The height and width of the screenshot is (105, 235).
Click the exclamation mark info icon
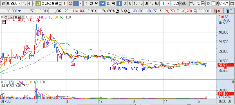(x=64, y=3)
